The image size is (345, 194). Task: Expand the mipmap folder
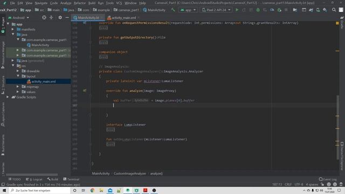pyautogui.click(x=18, y=87)
